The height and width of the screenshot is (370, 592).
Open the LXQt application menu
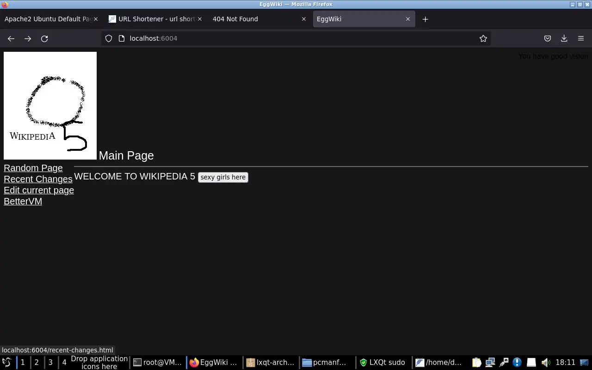click(x=6, y=362)
